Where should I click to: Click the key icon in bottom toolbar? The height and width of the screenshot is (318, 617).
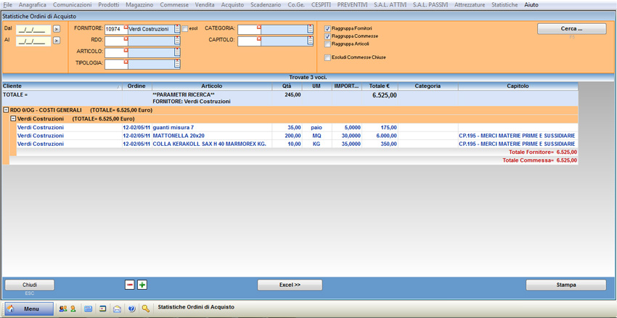point(145,309)
